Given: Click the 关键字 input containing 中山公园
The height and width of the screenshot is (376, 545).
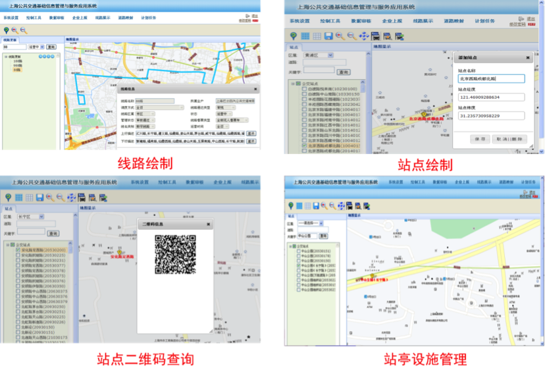Looking at the screenshot, I should click(x=307, y=236).
